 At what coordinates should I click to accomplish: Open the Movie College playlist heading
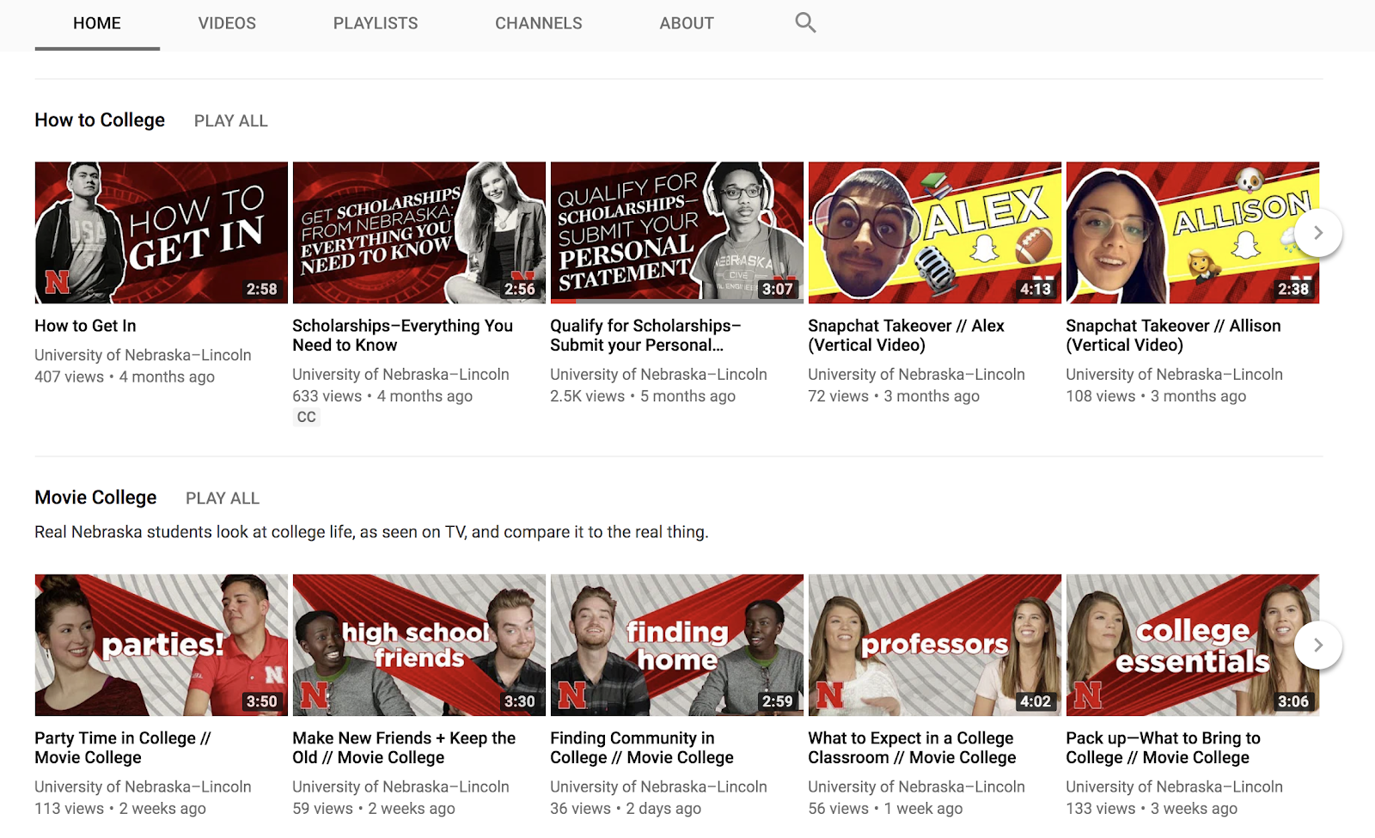coord(95,498)
